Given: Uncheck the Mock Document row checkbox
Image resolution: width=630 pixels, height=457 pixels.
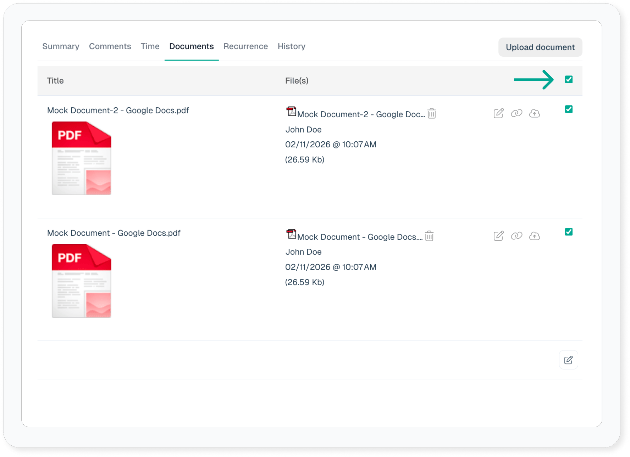Looking at the screenshot, I should click(x=569, y=232).
